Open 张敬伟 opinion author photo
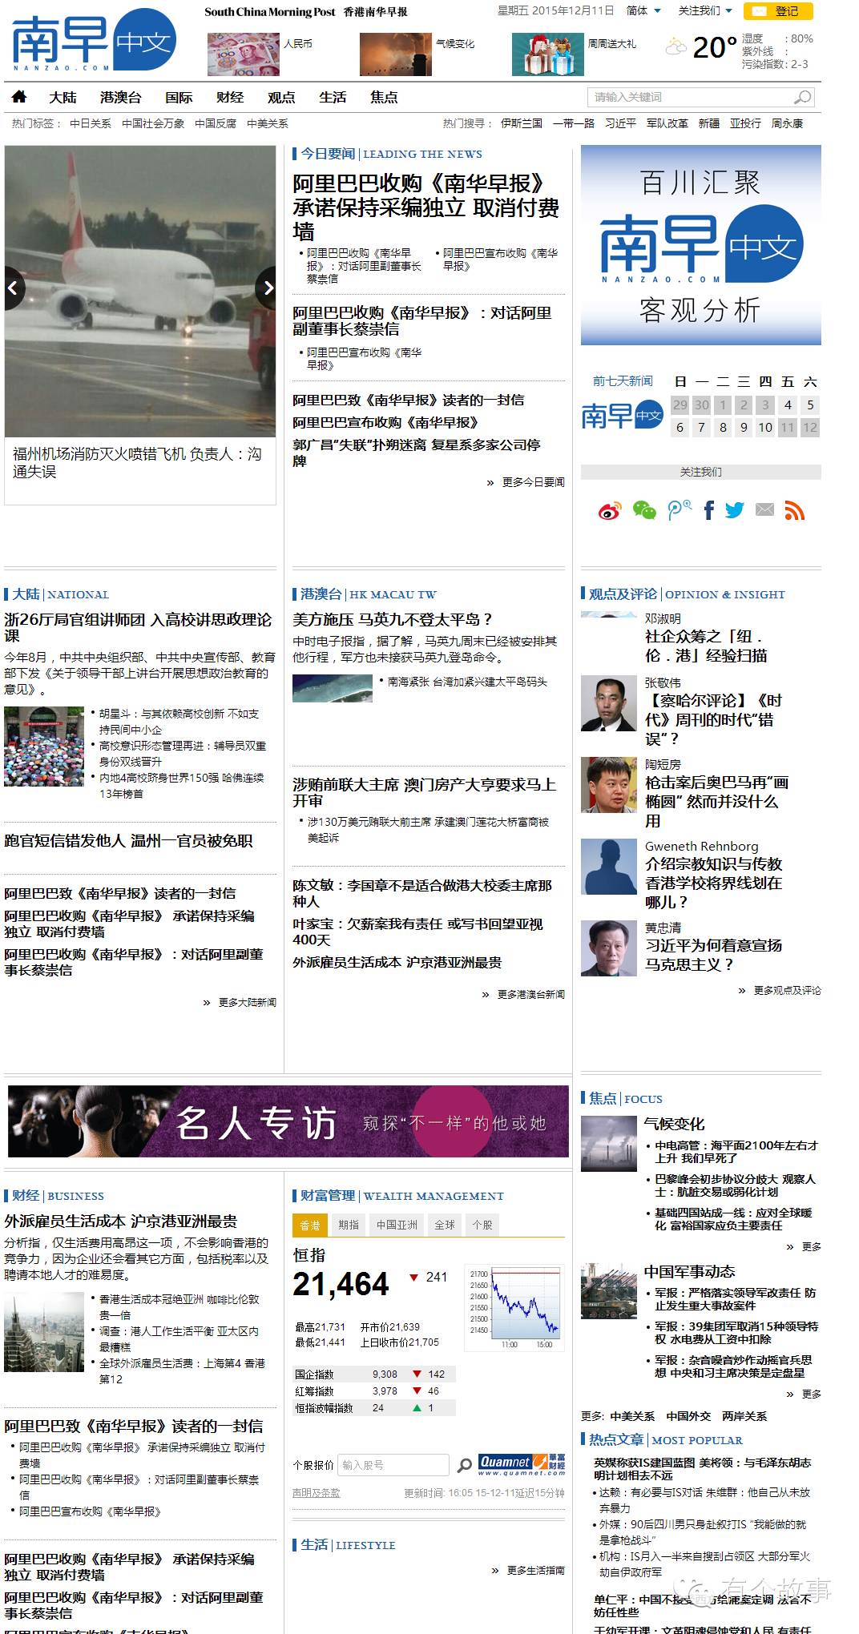Image resolution: width=859 pixels, height=1634 pixels. [609, 702]
